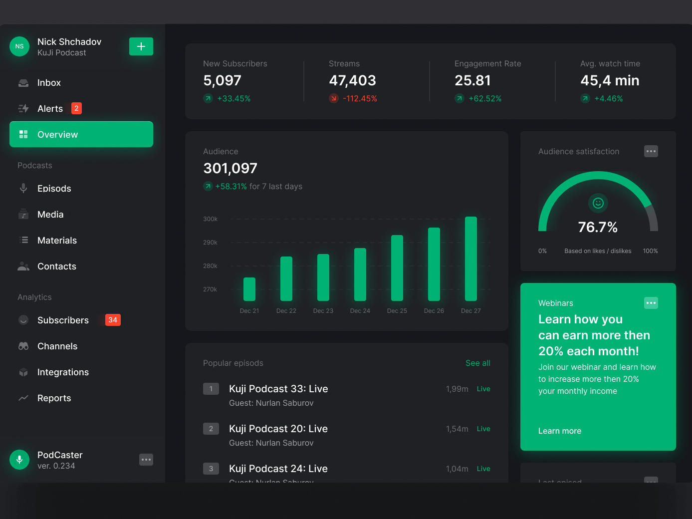692x519 pixels.
Task: Click the Channels icon under Analytics
Action: coord(23,346)
